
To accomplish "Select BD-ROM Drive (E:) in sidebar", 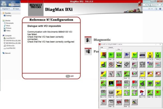I will (12, 43).
